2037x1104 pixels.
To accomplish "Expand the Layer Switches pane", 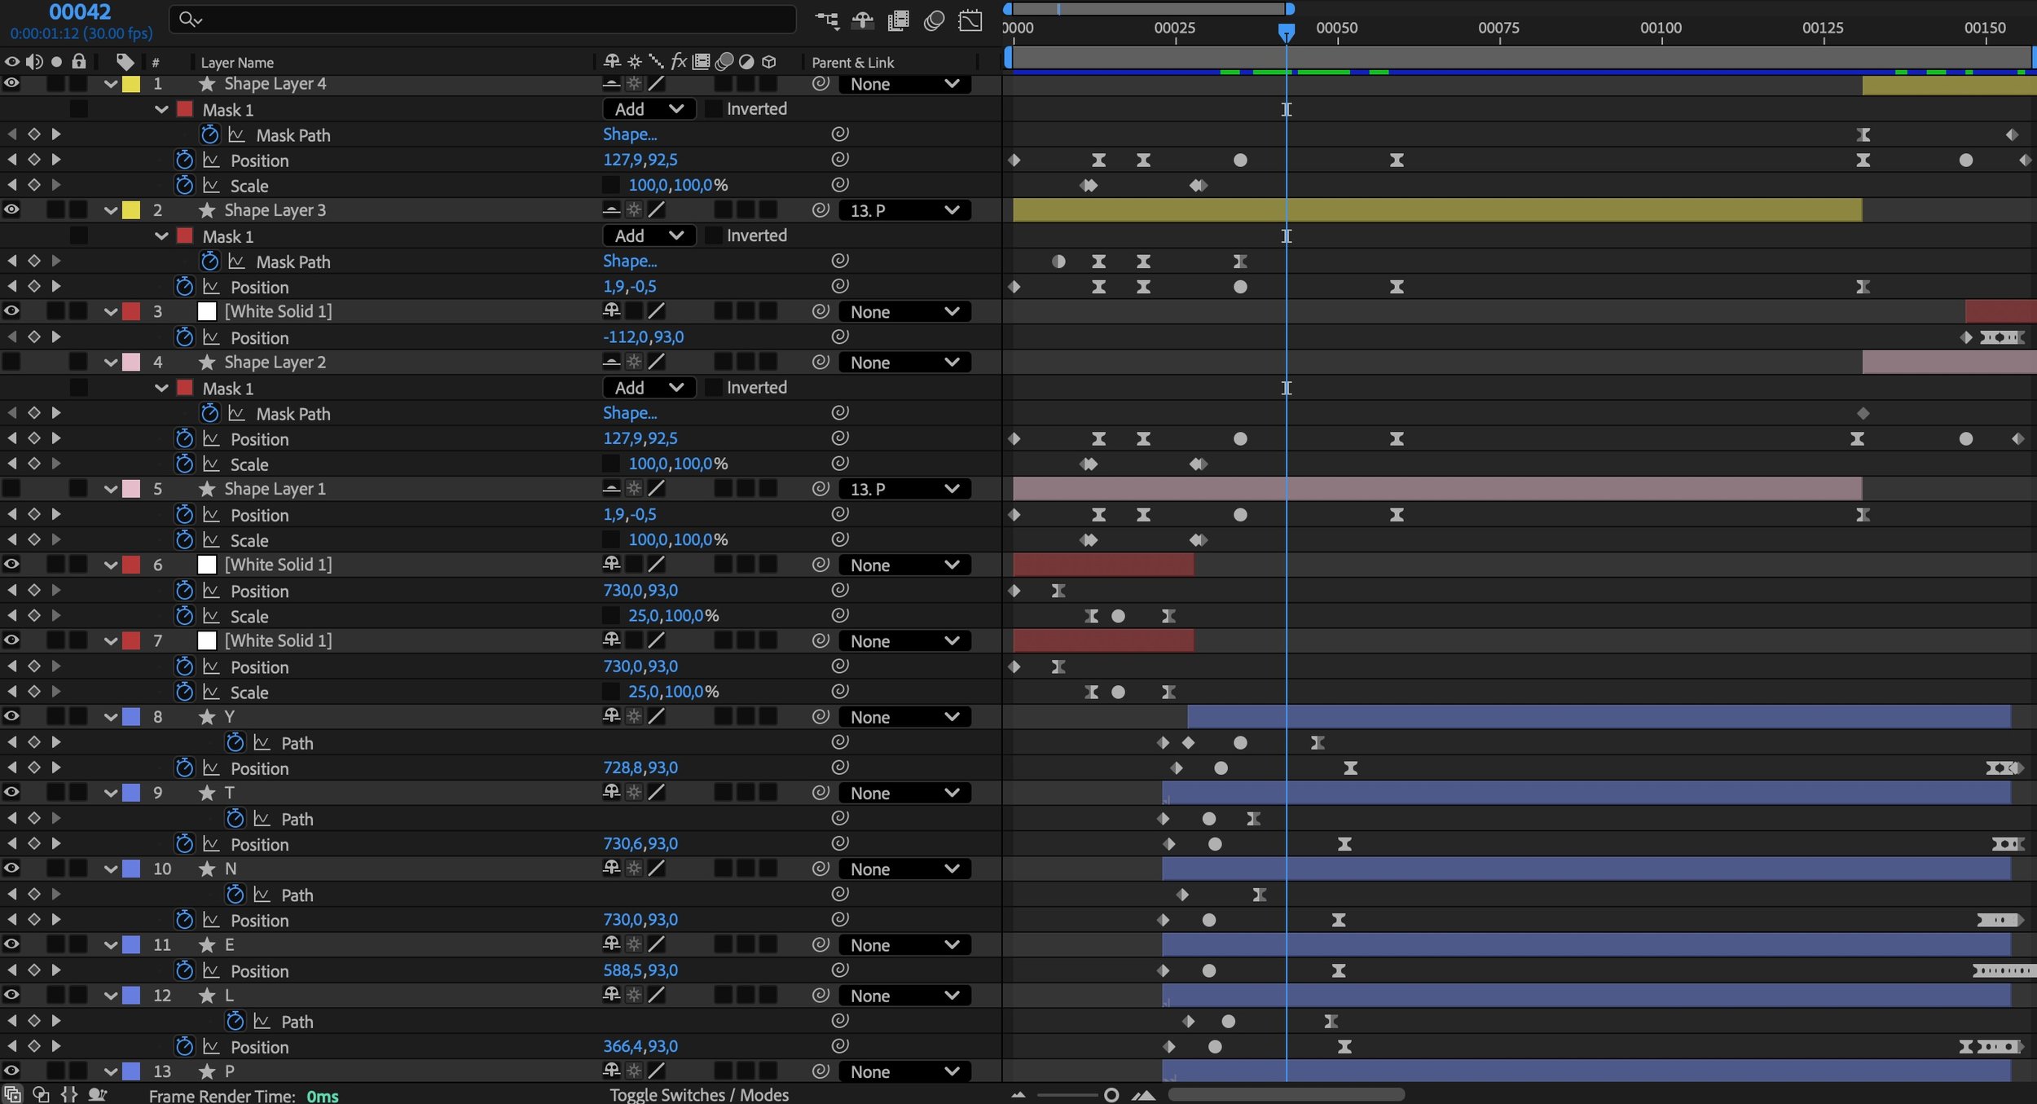I will tap(12, 1095).
